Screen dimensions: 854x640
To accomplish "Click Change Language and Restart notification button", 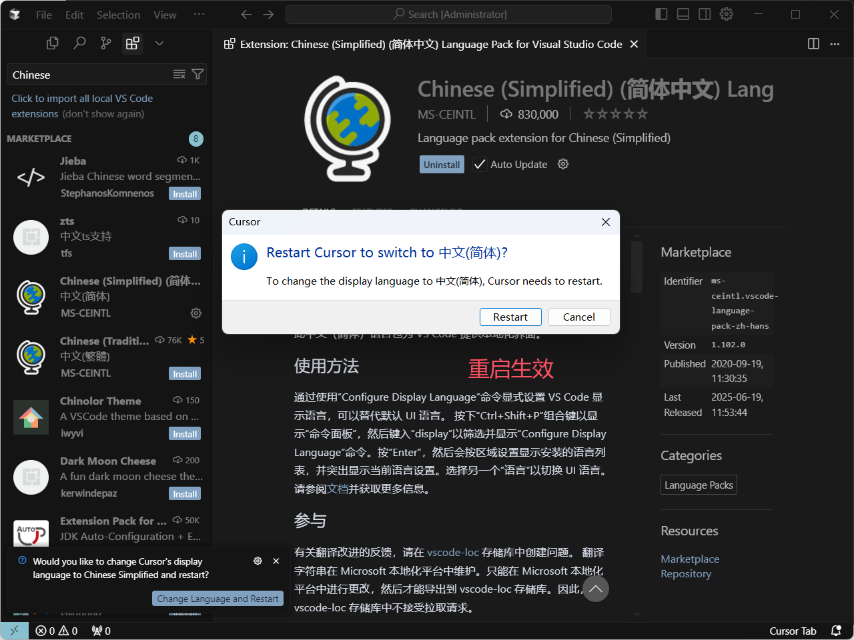I will [x=218, y=599].
